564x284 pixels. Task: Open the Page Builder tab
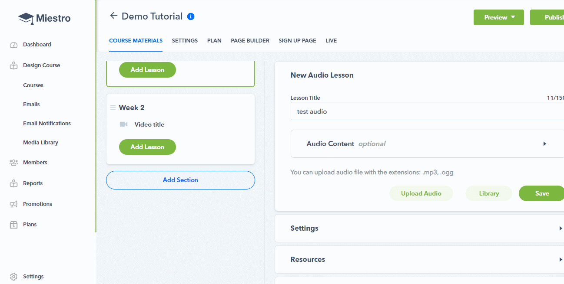point(250,41)
